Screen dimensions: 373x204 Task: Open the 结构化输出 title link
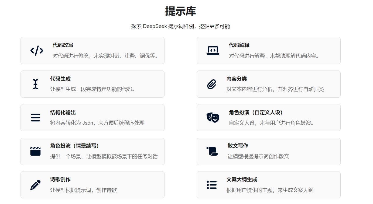[63, 112]
